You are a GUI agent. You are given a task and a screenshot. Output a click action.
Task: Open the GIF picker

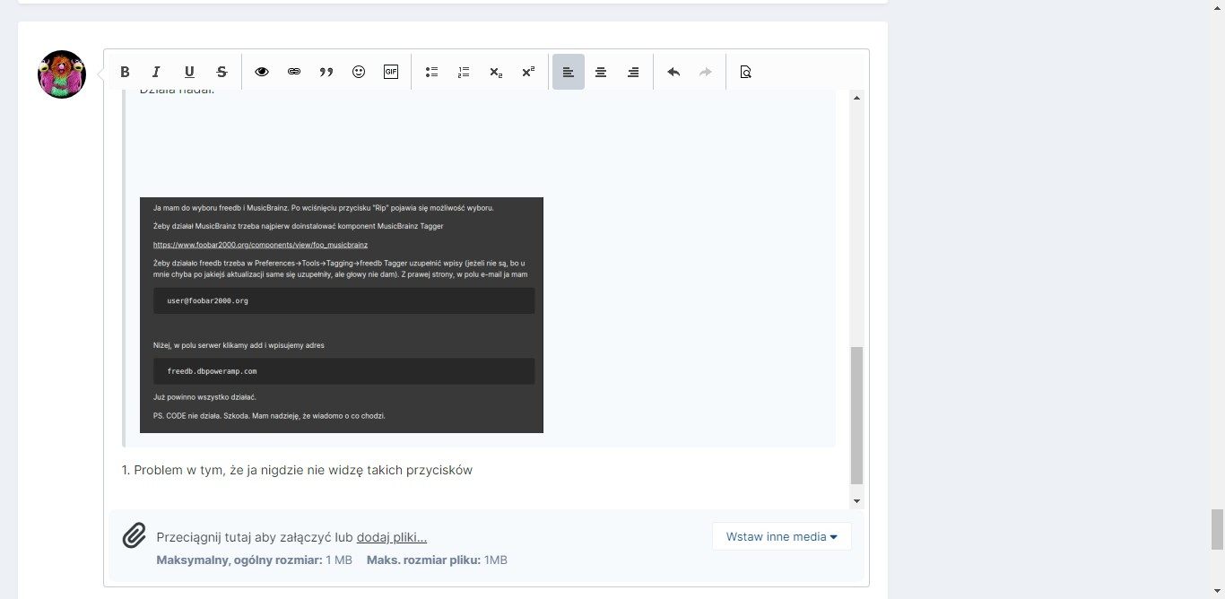point(391,72)
